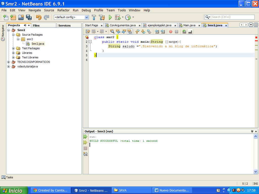
Task: Click error hint bulb on line 1
Action: pyautogui.click(x=87, y=37)
